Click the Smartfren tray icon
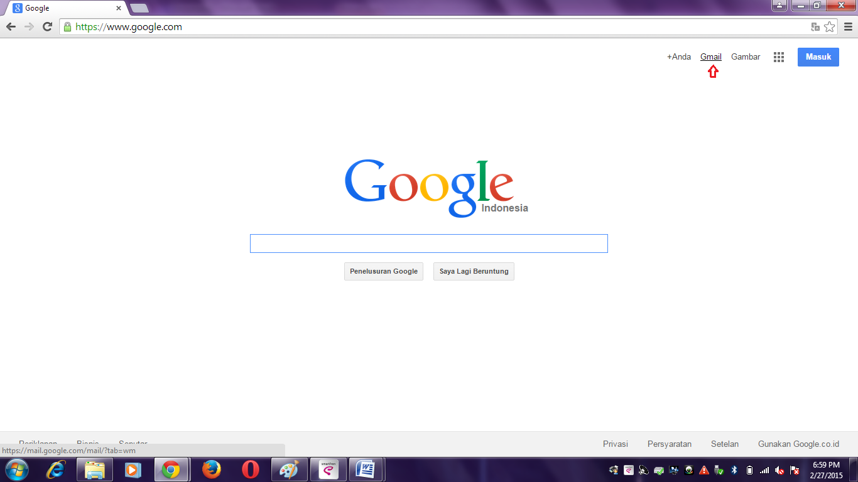This screenshot has width=858, height=482. pos(629,470)
